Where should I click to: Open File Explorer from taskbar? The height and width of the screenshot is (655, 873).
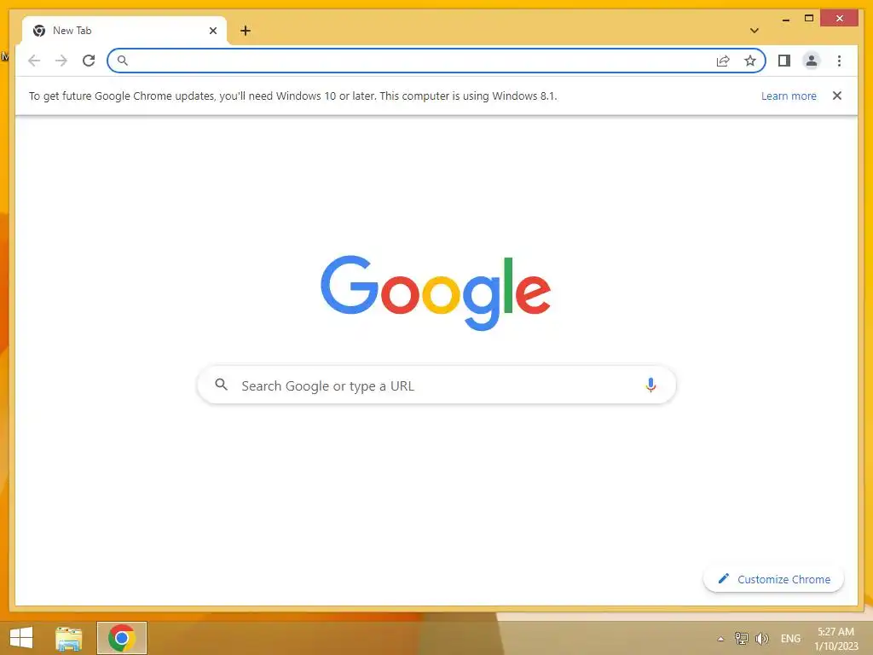pos(68,638)
